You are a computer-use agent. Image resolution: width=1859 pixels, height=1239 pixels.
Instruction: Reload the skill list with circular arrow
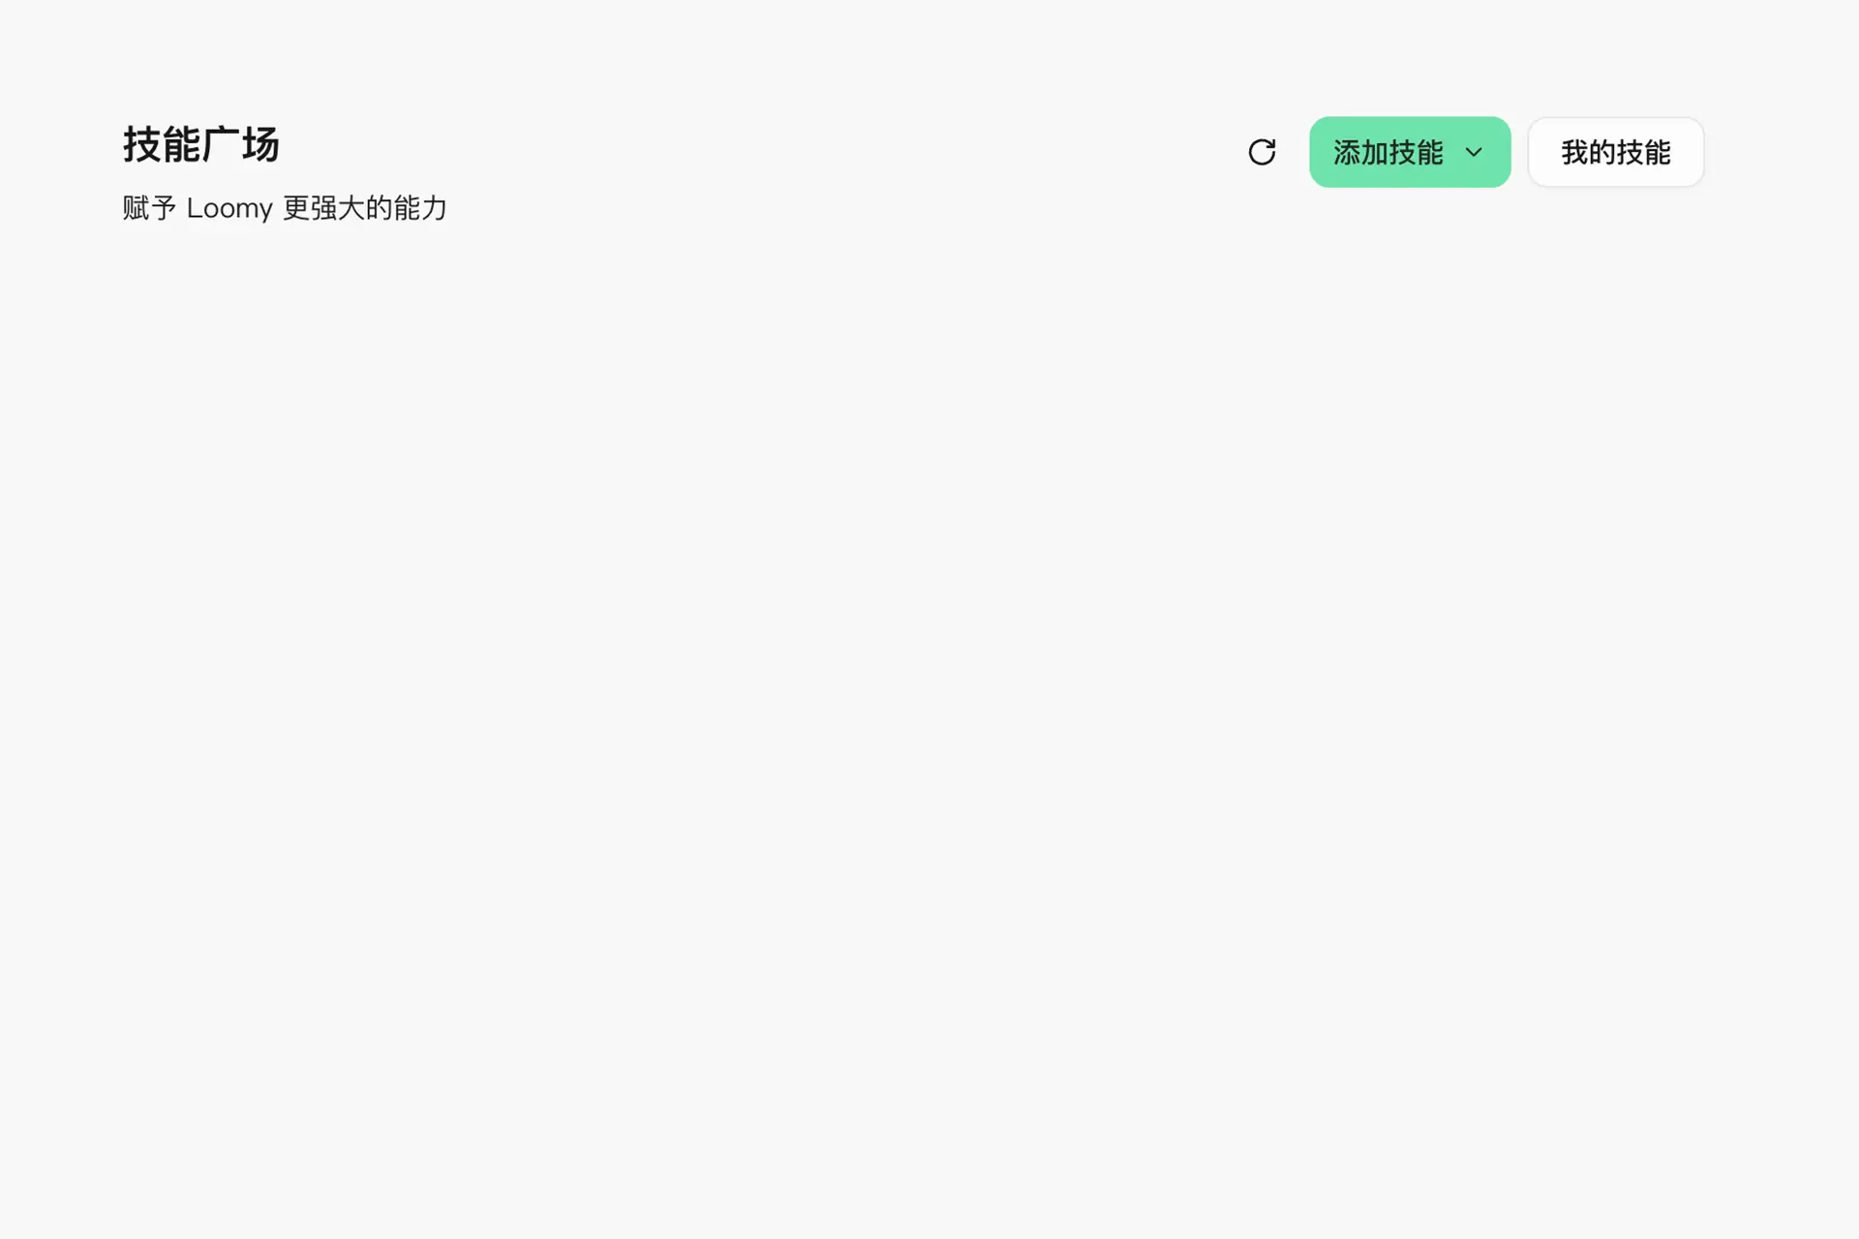[1262, 152]
